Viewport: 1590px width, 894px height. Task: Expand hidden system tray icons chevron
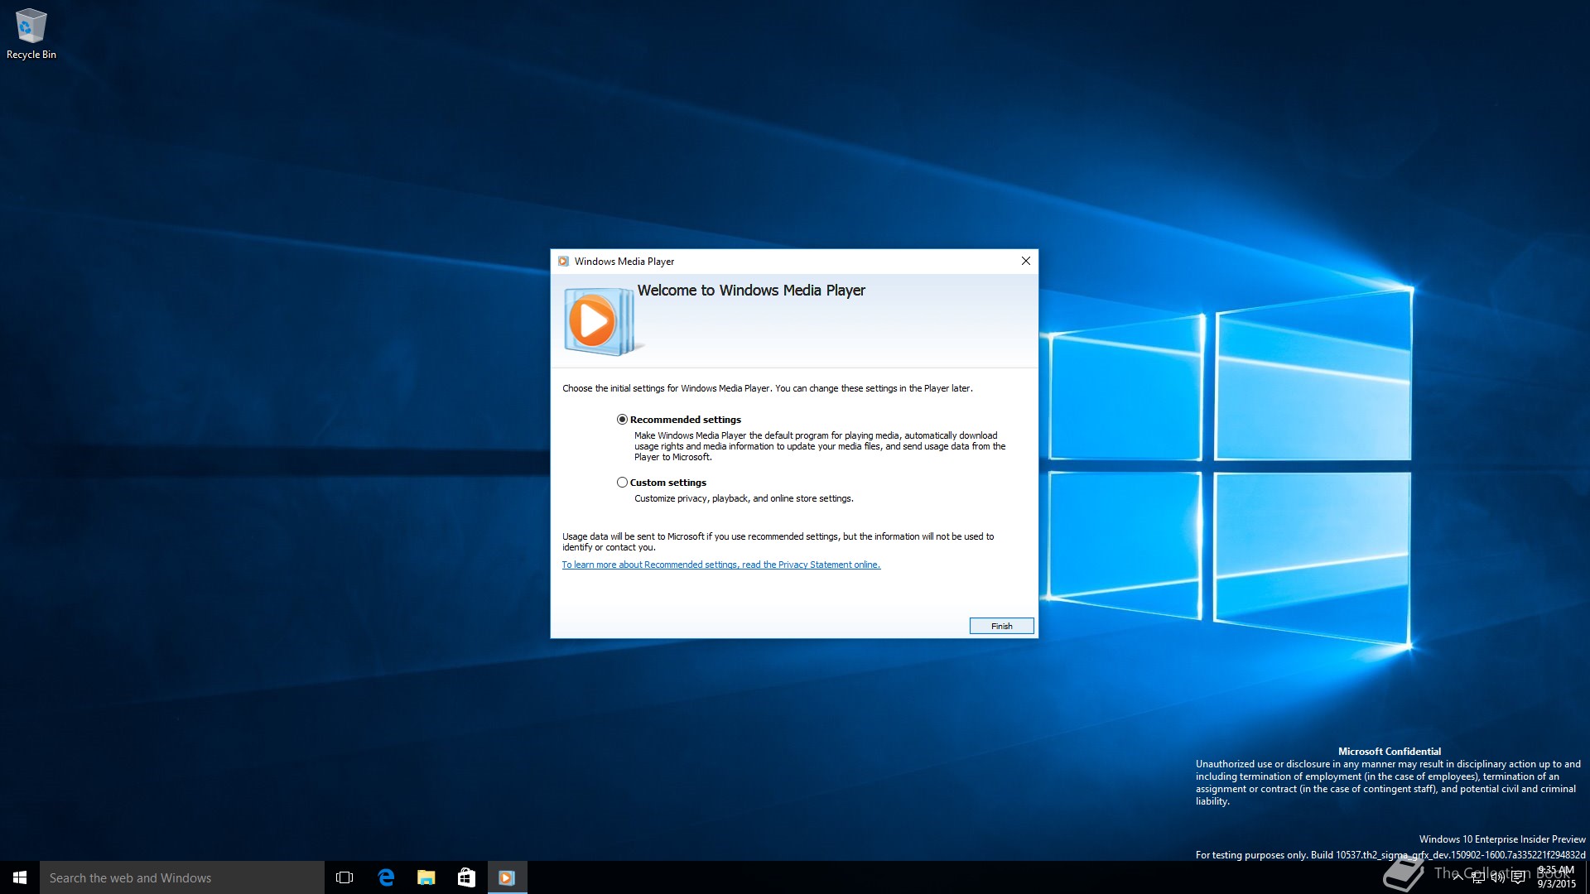tap(1457, 877)
